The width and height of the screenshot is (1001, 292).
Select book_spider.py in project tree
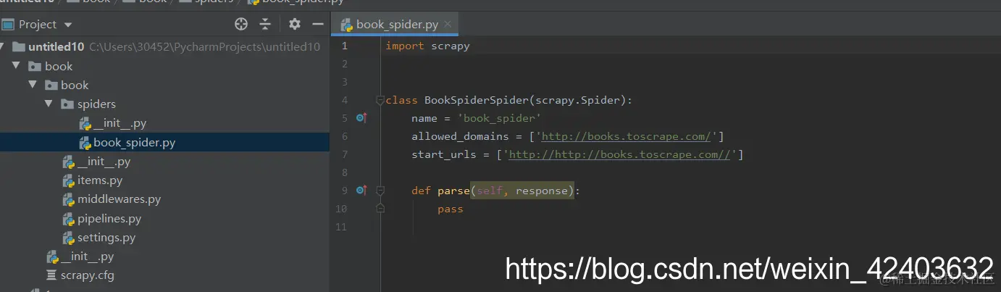pyautogui.click(x=134, y=143)
